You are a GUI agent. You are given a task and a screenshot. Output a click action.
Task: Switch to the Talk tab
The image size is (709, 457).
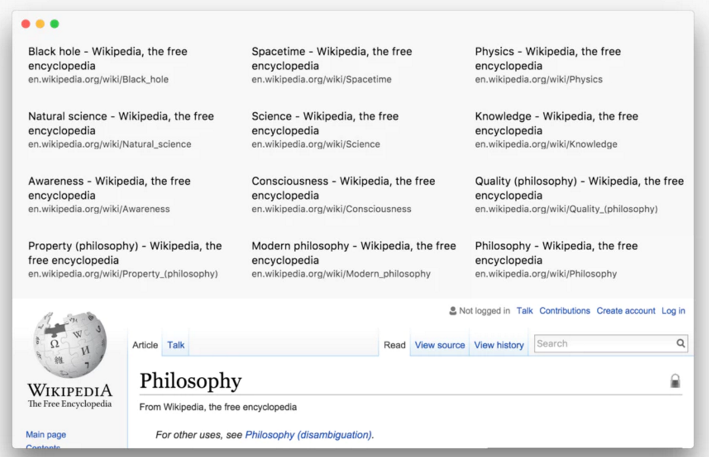[176, 345]
